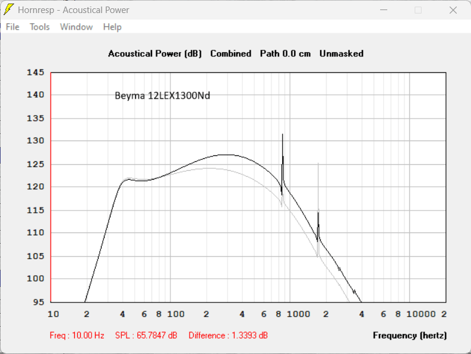The height and width of the screenshot is (354, 471).
Task: Open the File menu
Action: pyautogui.click(x=12, y=27)
